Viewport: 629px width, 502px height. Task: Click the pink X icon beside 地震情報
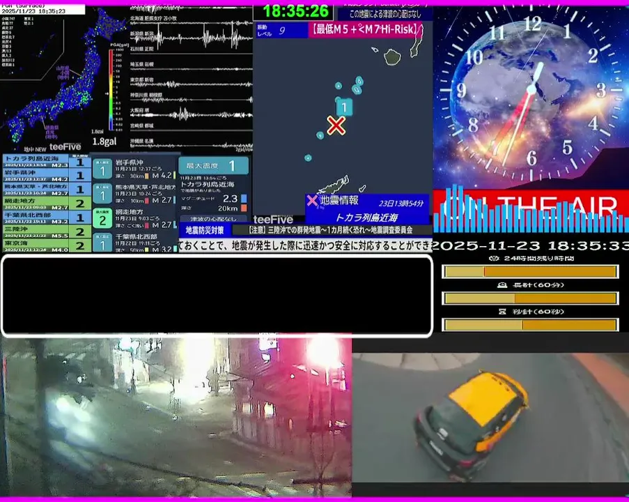point(312,200)
